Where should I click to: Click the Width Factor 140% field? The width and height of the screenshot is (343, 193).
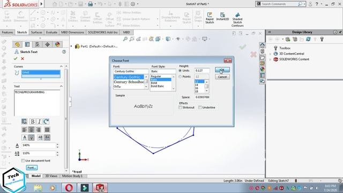pyautogui.click(x=39, y=145)
